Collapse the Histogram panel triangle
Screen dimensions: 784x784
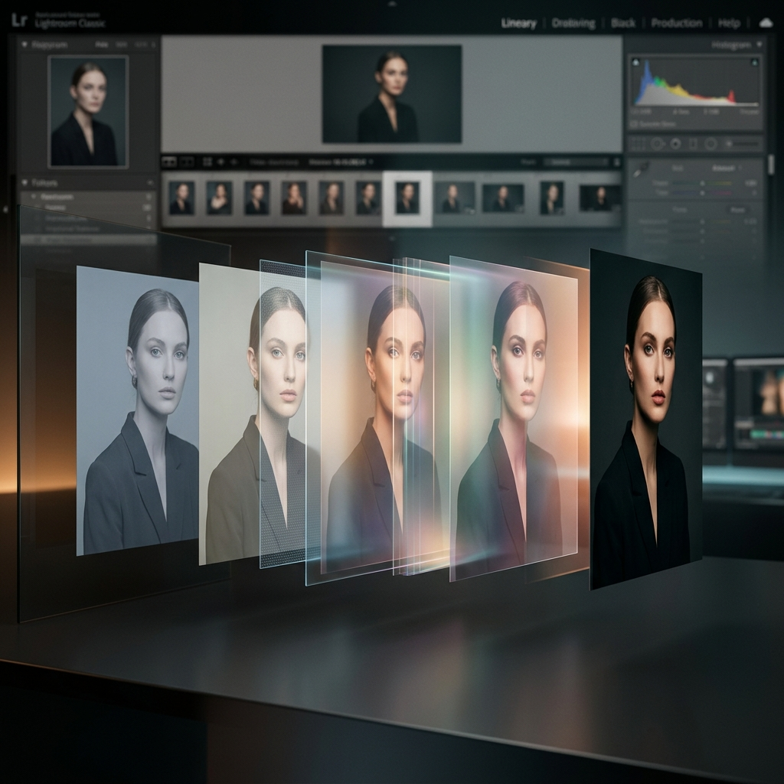[x=759, y=44]
